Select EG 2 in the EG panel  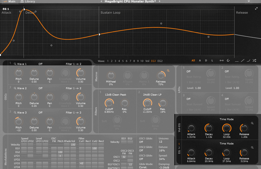pyautogui.click(x=179, y=148)
